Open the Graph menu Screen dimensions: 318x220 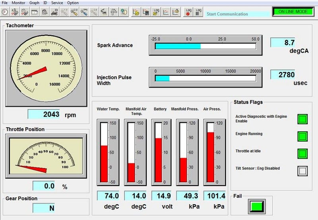[34, 3]
